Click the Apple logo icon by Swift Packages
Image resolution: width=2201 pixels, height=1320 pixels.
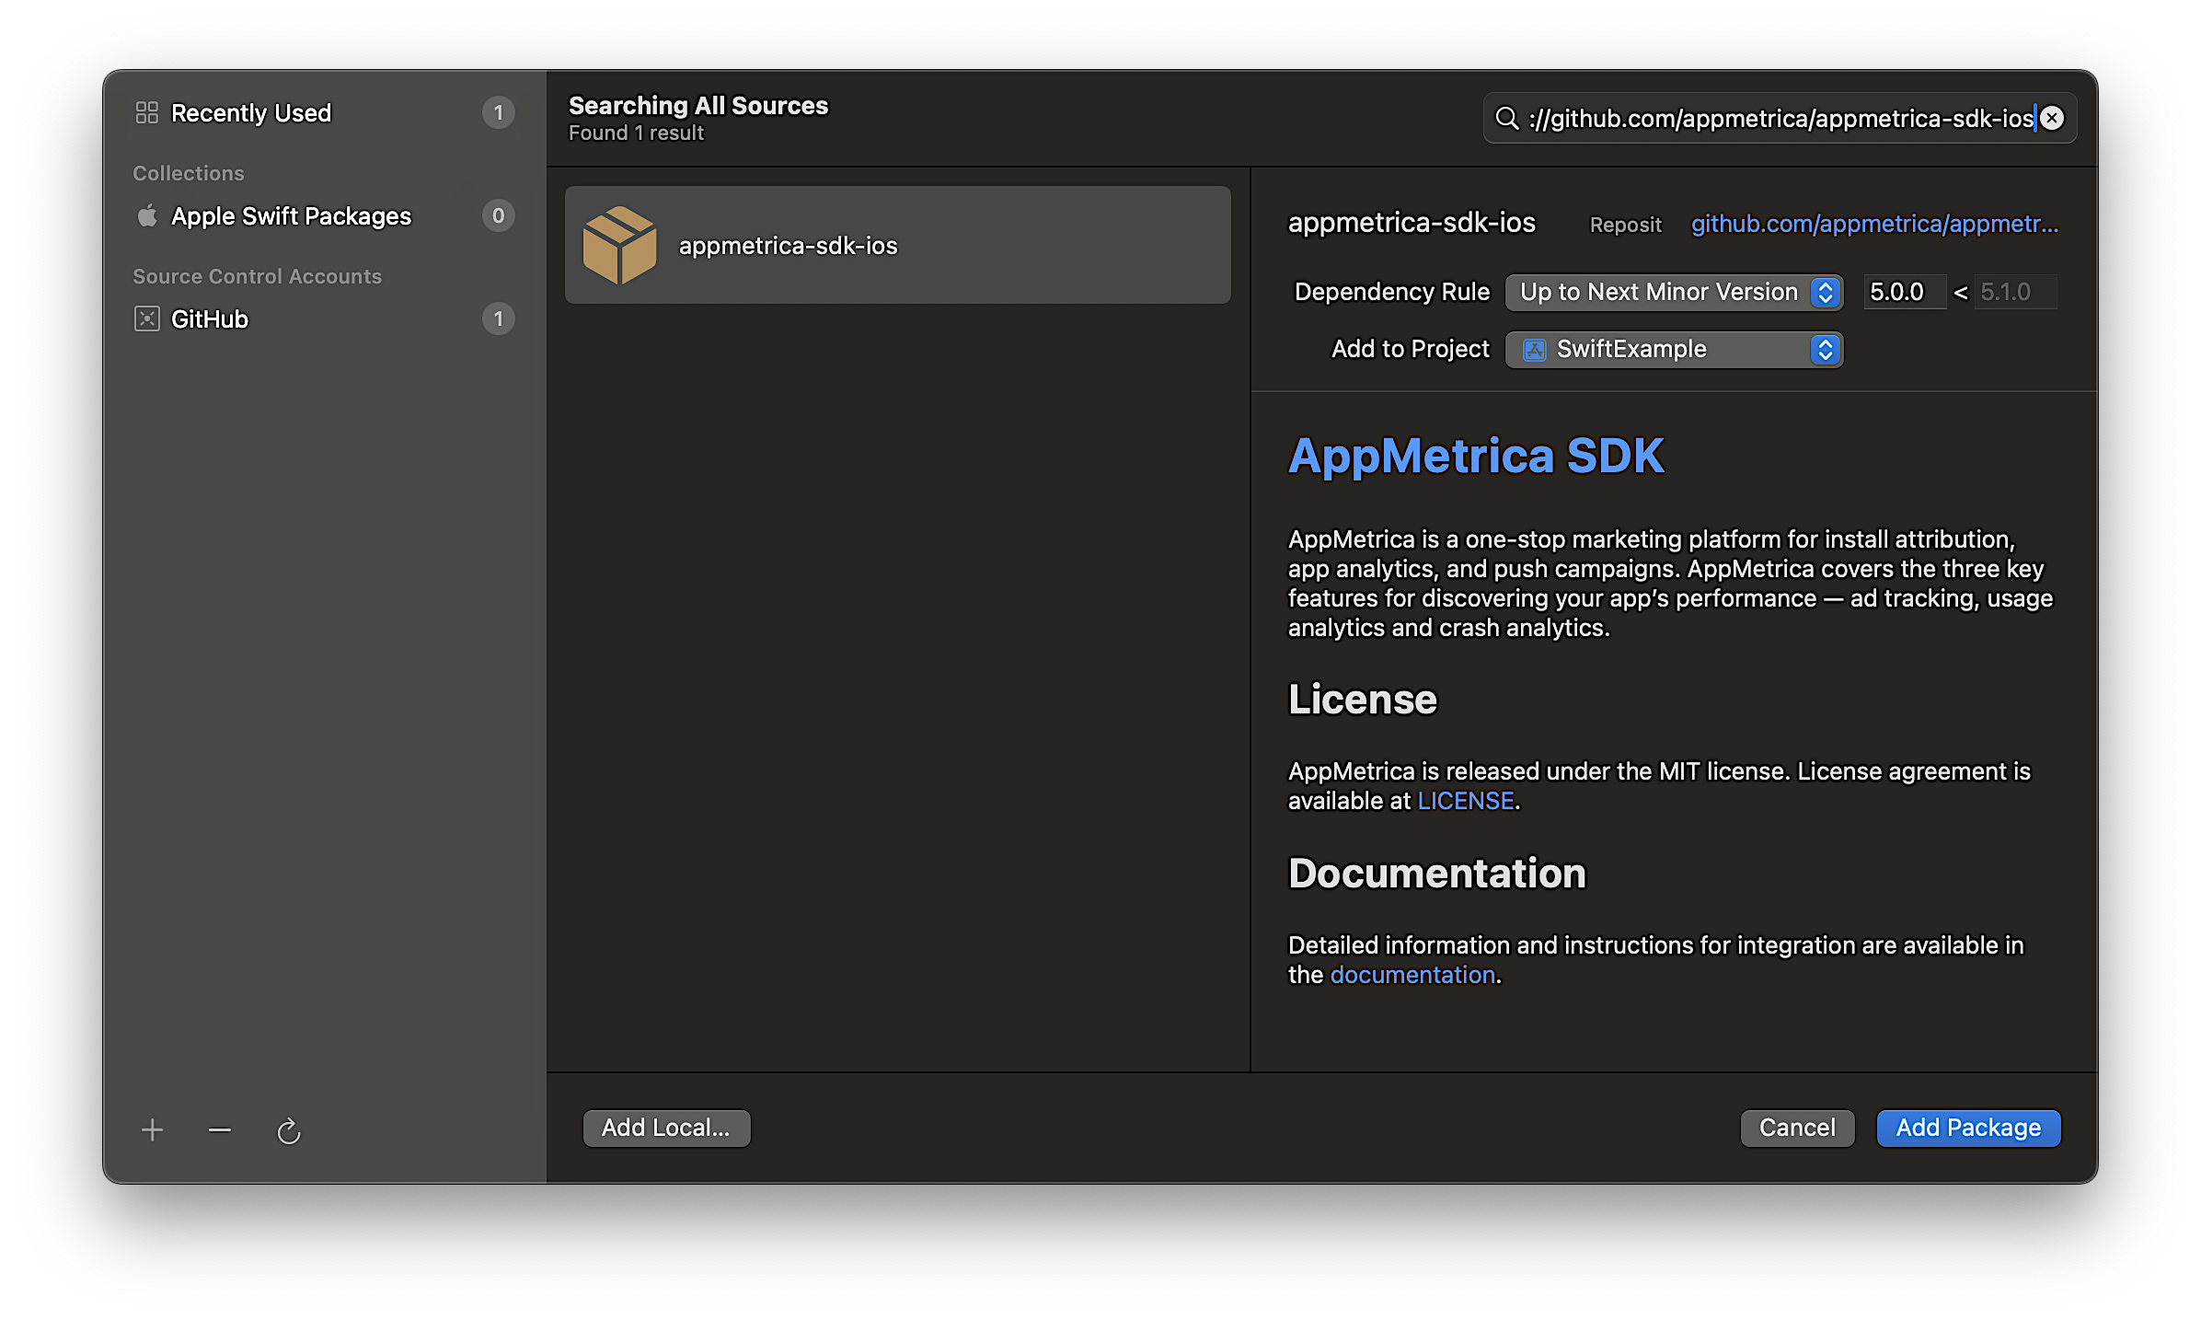pyautogui.click(x=147, y=216)
